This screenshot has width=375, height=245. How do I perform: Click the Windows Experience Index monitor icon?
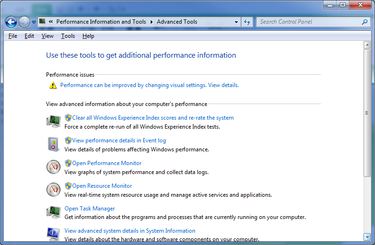[x=54, y=122]
